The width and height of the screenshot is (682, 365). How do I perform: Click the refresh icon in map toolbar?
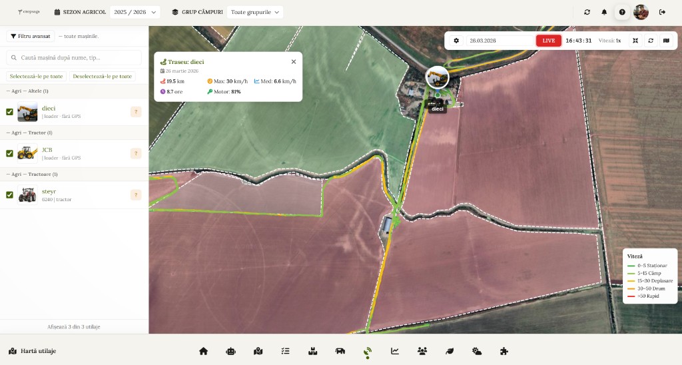(651, 41)
